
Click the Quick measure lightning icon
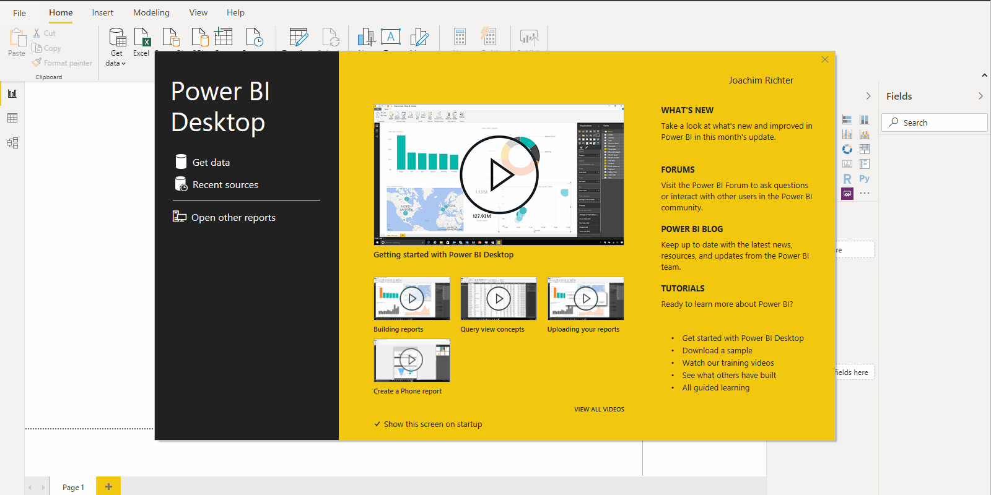489,37
